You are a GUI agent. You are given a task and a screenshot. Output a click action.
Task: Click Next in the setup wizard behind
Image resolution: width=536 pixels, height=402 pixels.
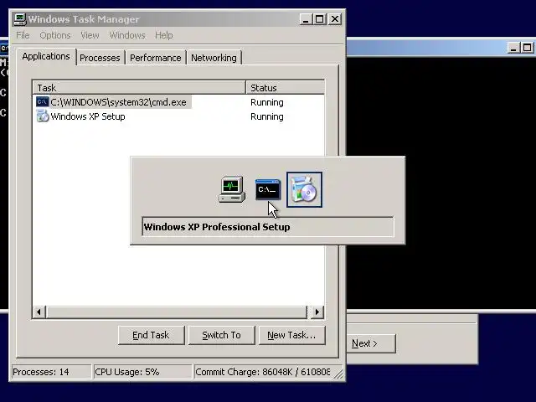[x=364, y=343]
